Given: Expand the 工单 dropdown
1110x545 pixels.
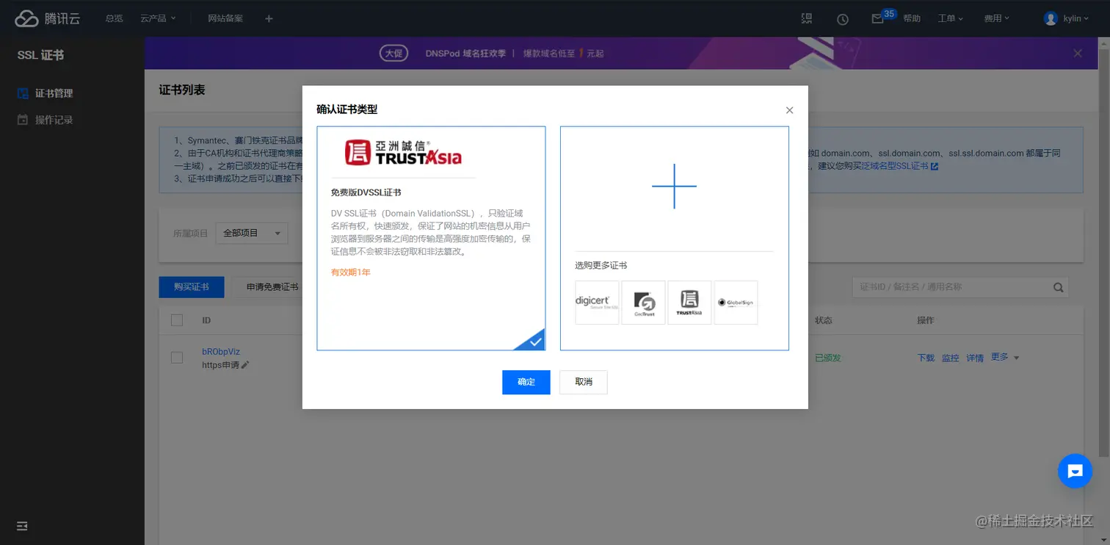Looking at the screenshot, I should click(950, 18).
